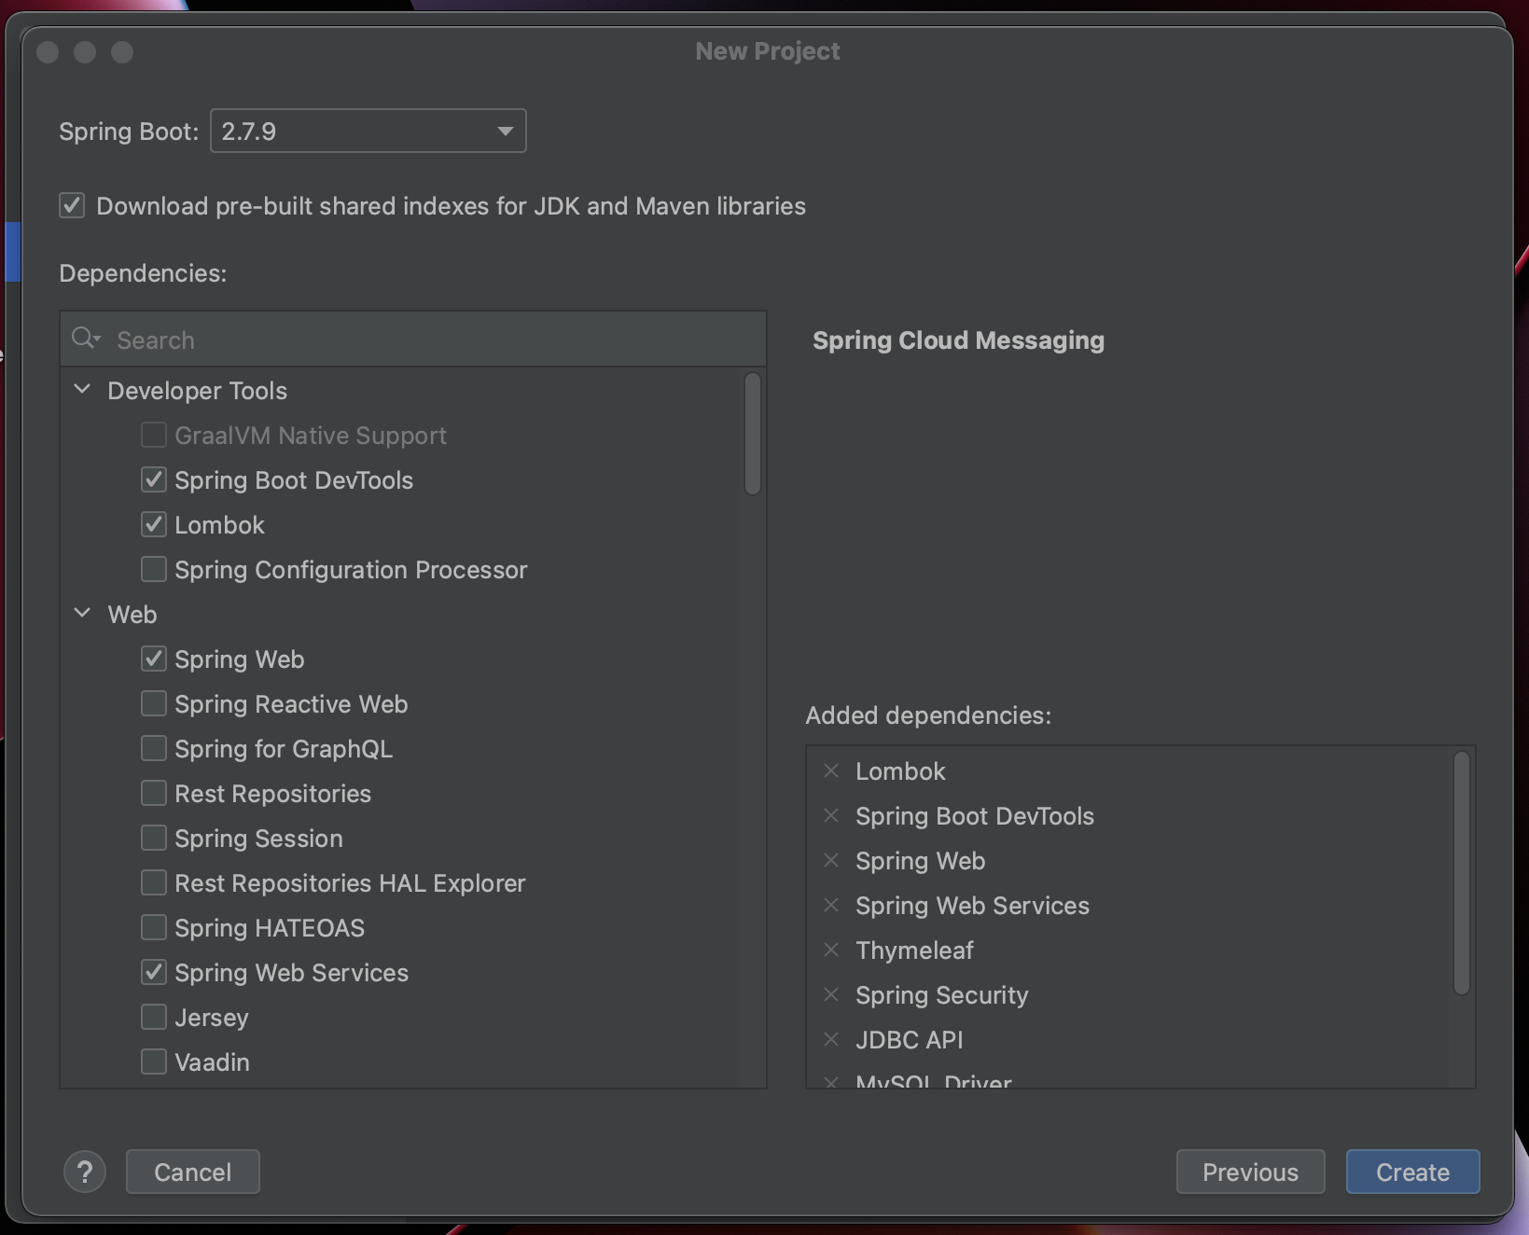Click the dependency tree scrollbar

pyautogui.click(x=753, y=434)
